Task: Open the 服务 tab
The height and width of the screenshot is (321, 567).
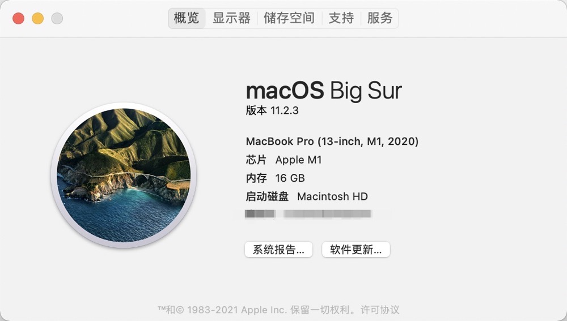Action: pos(380,18)
